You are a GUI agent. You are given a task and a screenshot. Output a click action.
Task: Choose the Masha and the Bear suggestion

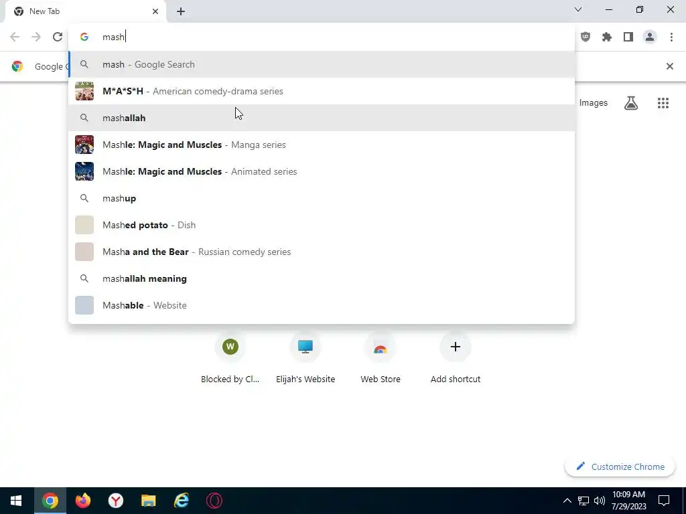(322, 252)
